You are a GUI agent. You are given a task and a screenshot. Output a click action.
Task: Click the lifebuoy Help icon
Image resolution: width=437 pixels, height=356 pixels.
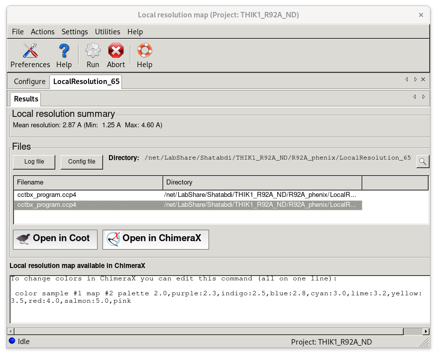[144, 55]
